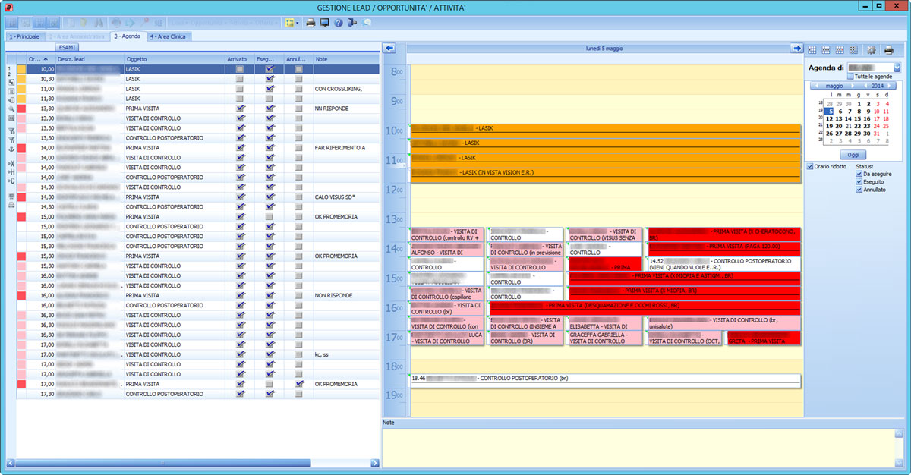This screenshot has height=475, width=911.
Task: Open the help question mark icon
Action: [x=339, y=23]
